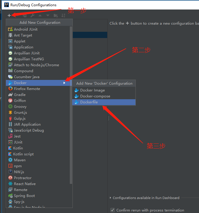Screen dimensions: 199x213
Task: Click the sort configurations alphabetically icon
Action: [63, 15]
